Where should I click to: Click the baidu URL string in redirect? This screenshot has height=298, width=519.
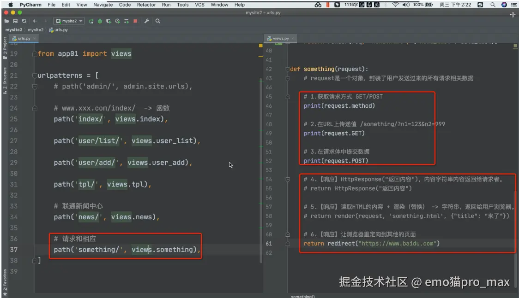coord(397,244)
